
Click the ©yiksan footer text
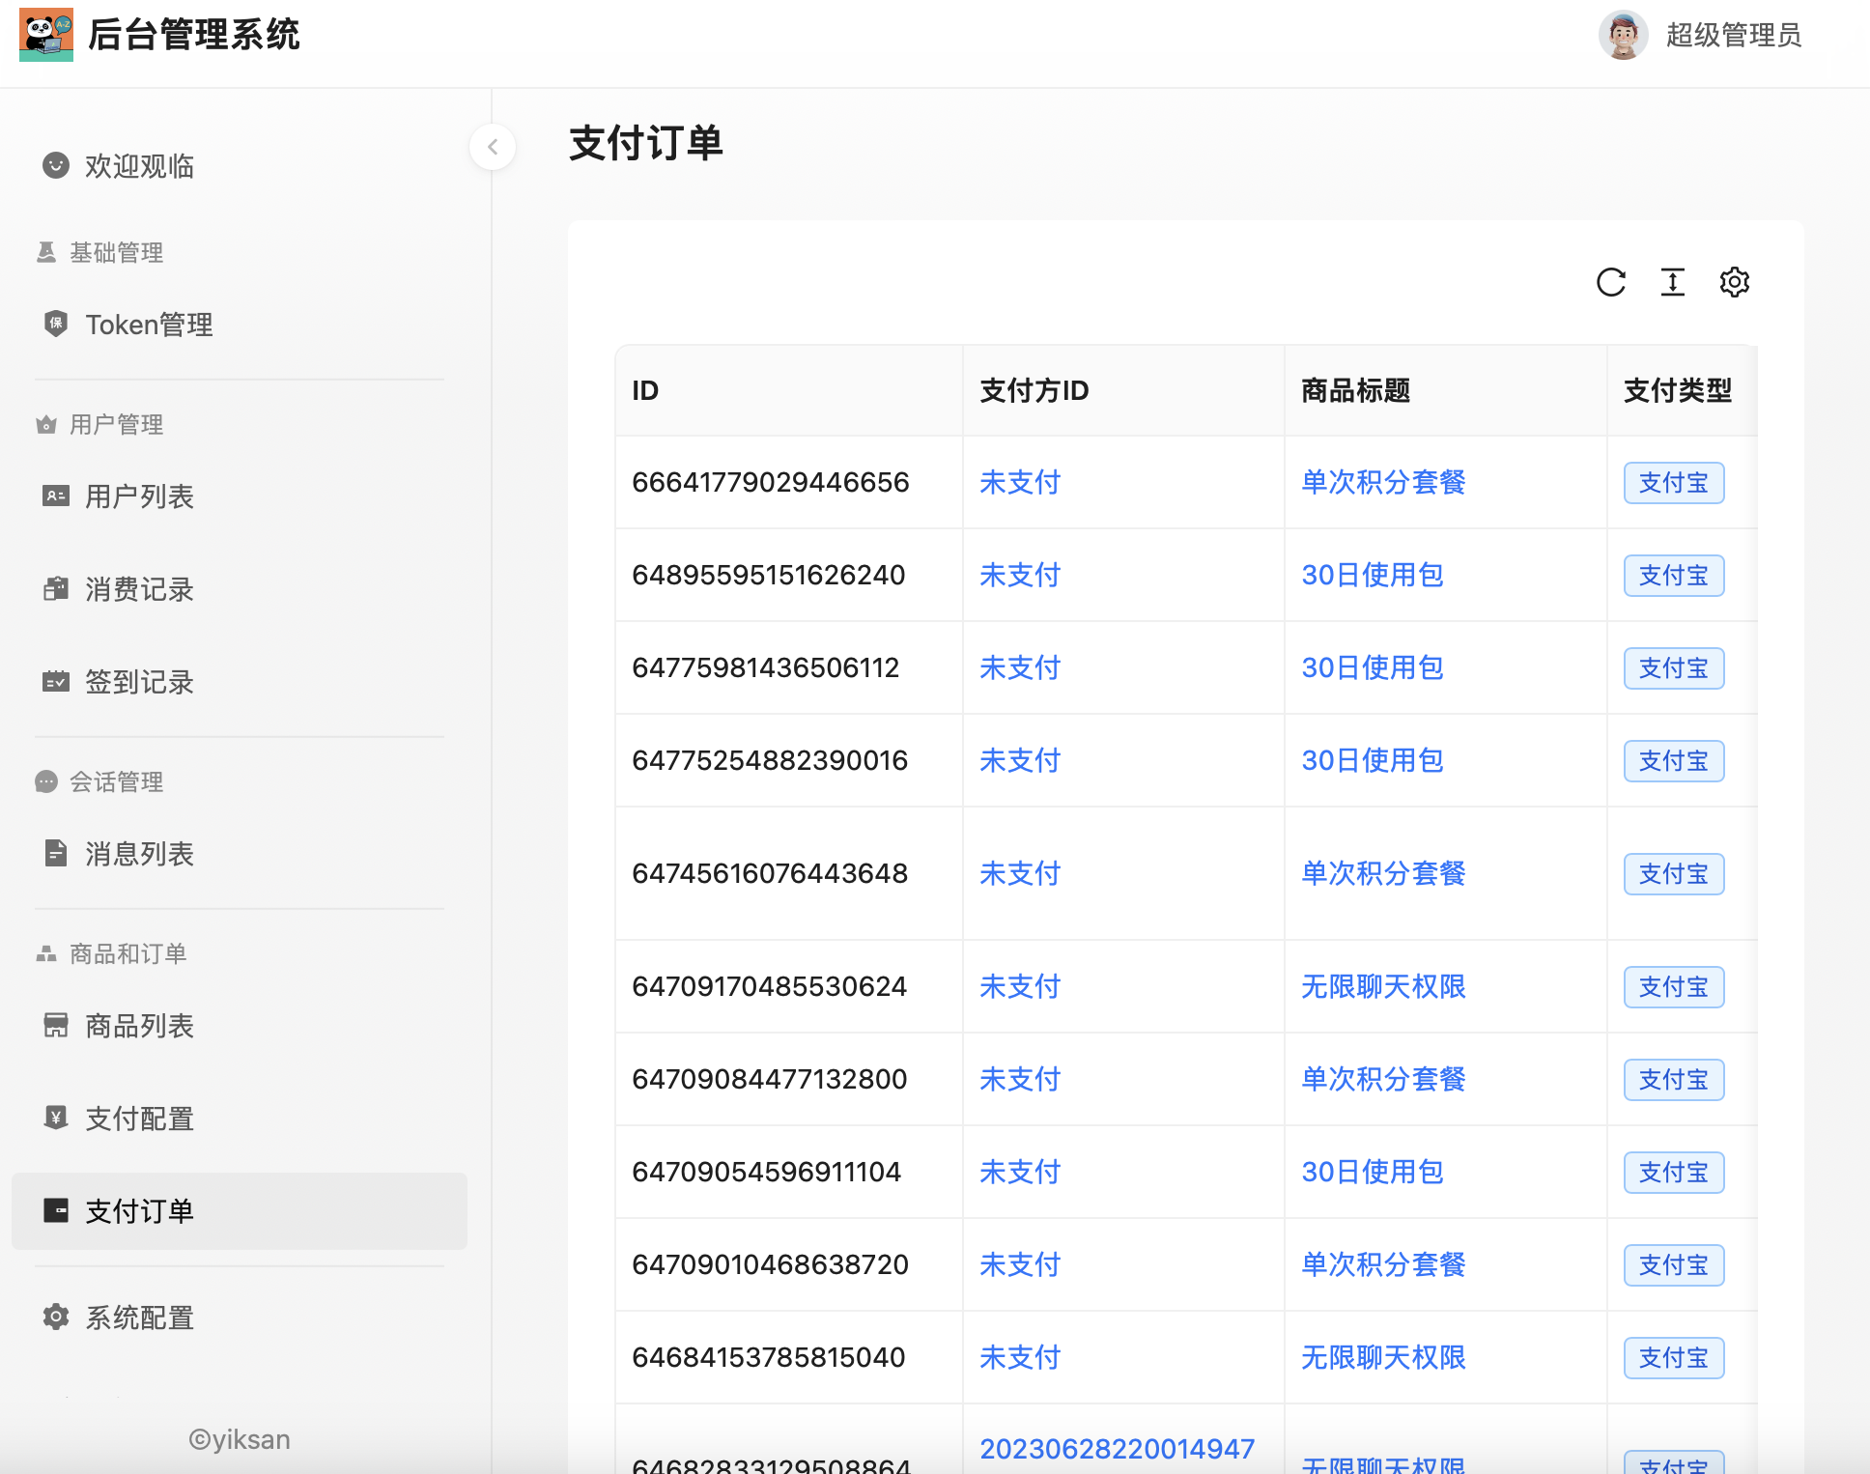click(x=240, y=1439)
